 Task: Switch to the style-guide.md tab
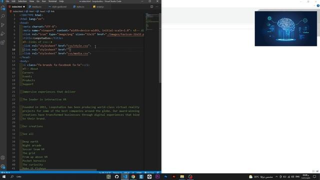click(59, 6)
